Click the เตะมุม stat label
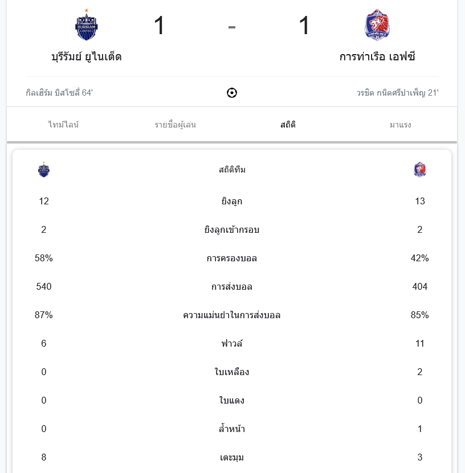The height and width of the screenshot is (473, 465). coord(232,458)
